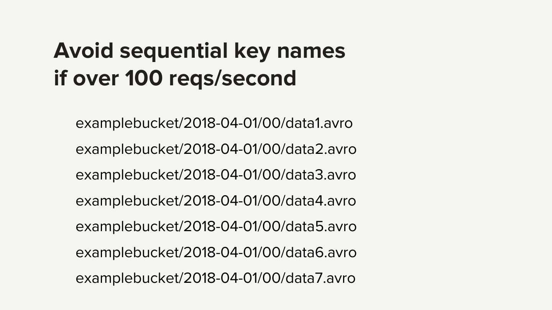Click the data4.avro file name
Image resolution: width=552 pixels, height=310 pixels.
pos(321,201)
